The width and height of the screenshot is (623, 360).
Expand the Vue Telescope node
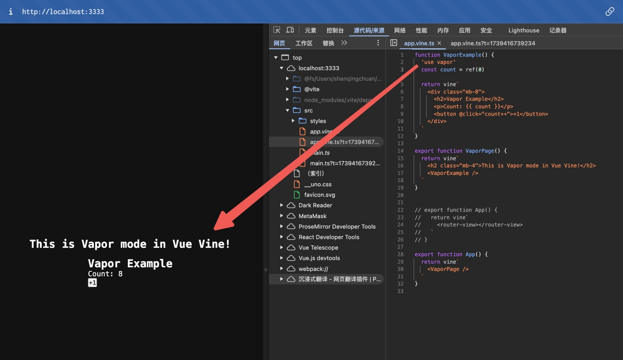click(x=281, y=247)
